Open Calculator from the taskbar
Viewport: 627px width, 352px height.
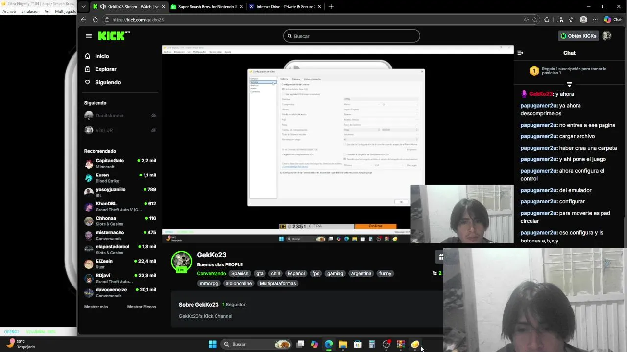372,344
